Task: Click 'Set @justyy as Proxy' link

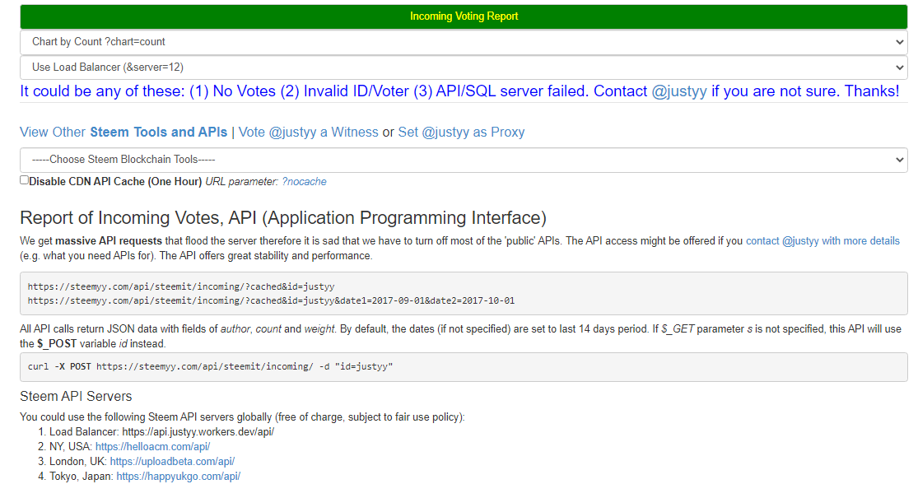Action: (461, 133)
